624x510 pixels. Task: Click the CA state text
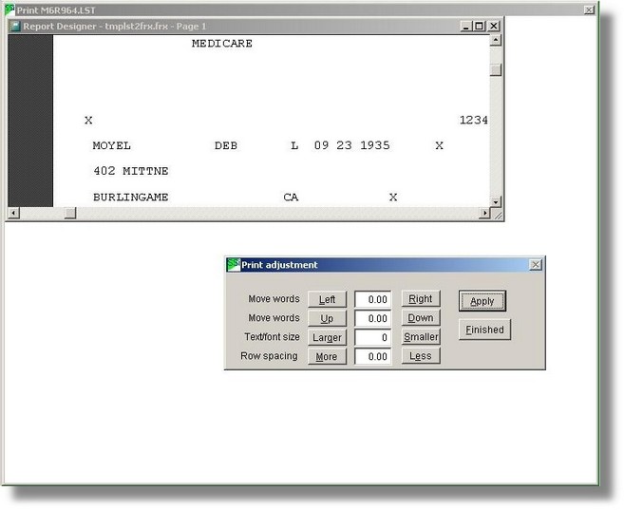click(x=291, y=197)
